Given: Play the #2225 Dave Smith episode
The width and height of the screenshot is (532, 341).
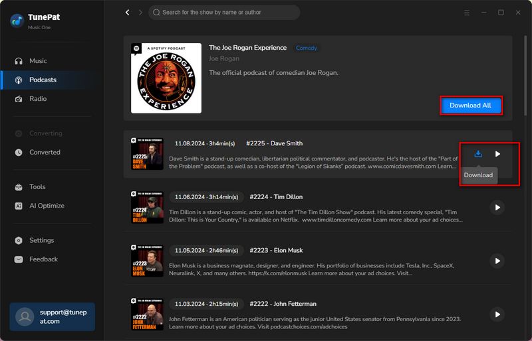Looking at the screenshot, I should [x=497, y=154].
